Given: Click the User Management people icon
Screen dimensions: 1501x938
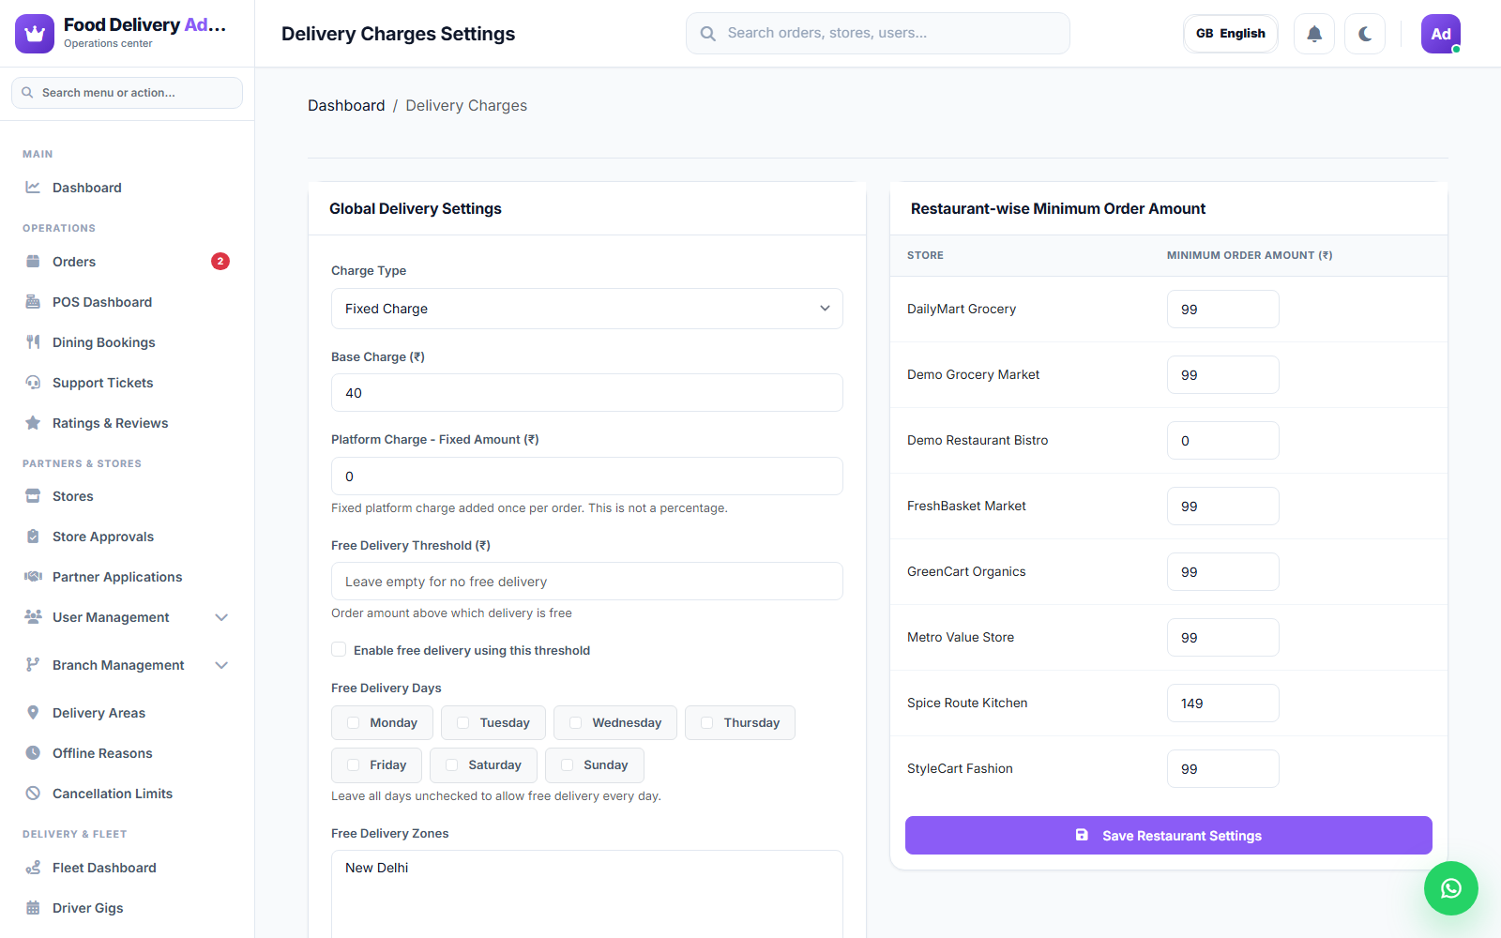Looking at the screenshot, I should (x=33, y=616).
